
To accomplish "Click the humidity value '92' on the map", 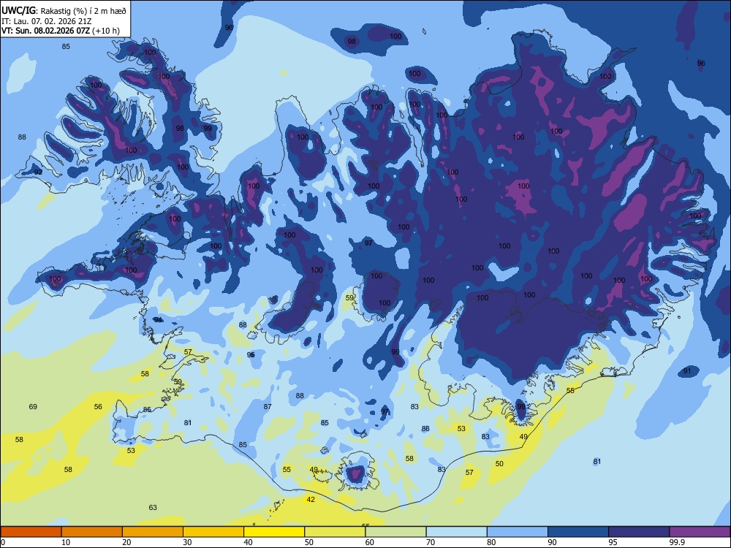I will 38,172.
